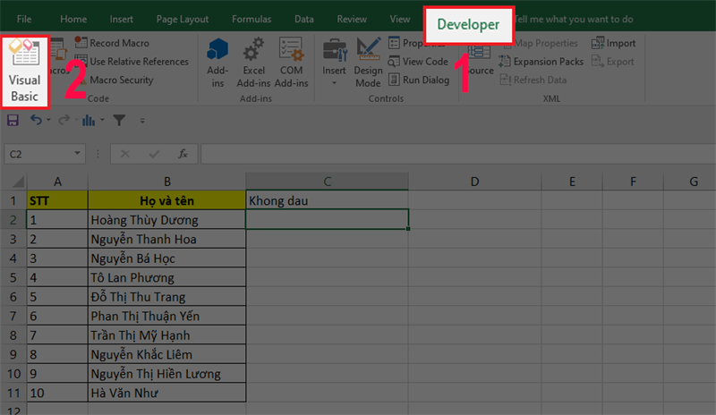Screen dimensions: 716x415
Task: Select cell 'Phan Thị Thuận Yến'
Action: 166,316
